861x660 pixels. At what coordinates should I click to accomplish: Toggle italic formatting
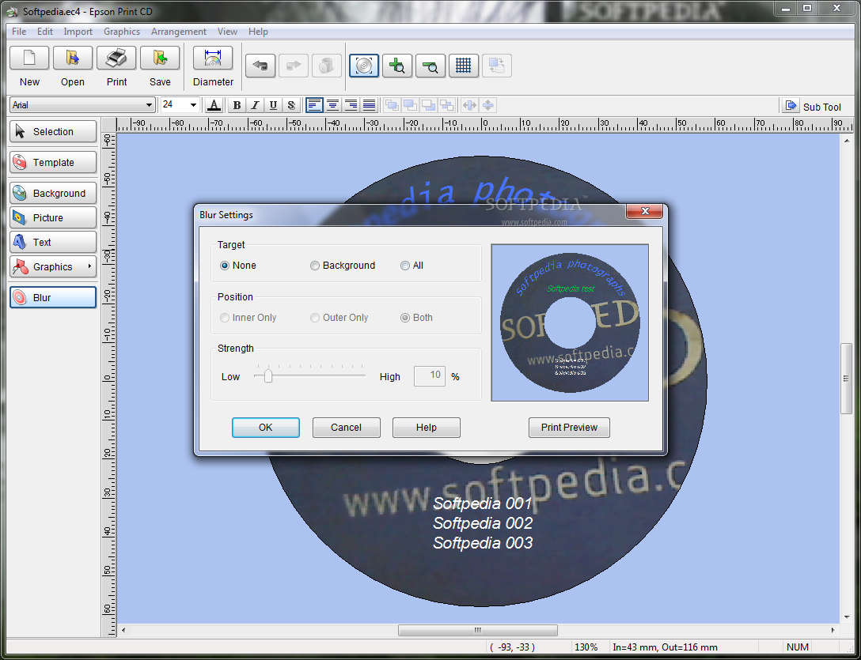point(255,105)
